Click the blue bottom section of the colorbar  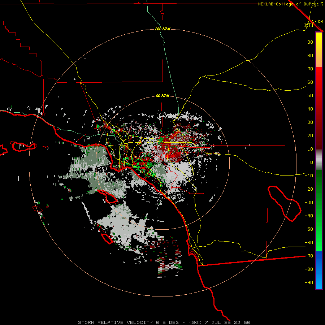[319, 270]
